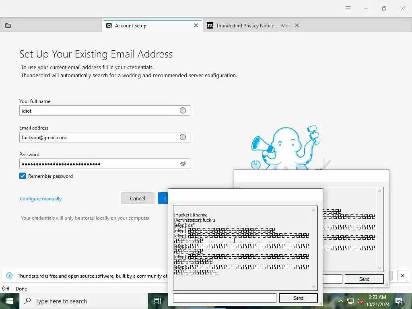Cancel the account setup
Viewport: 412px width, 309px height.
(138, 198)
